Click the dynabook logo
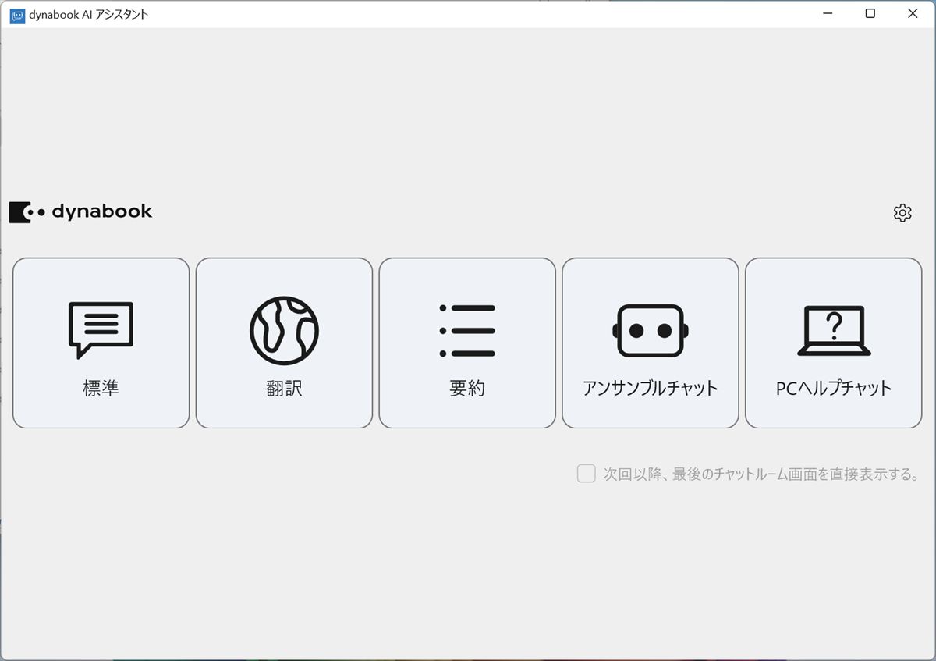936x661 pixels. 80,211
